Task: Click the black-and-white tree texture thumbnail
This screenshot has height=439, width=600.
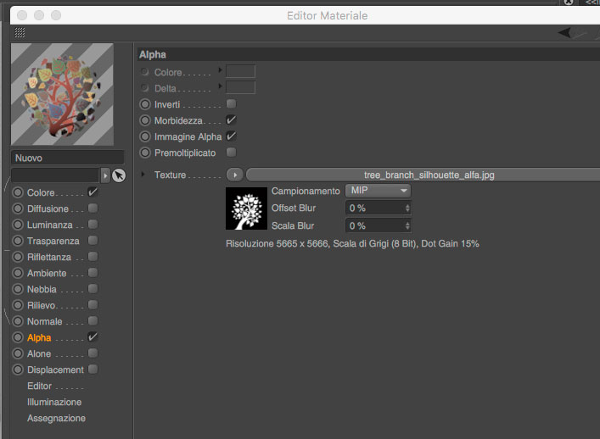Action: [246, 208]
